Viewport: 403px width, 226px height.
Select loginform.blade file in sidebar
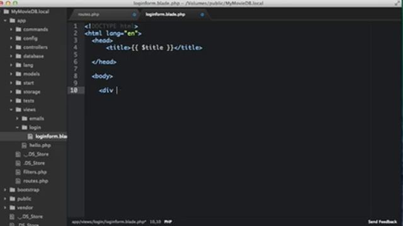pyautogui.click(x=51, y=136)
